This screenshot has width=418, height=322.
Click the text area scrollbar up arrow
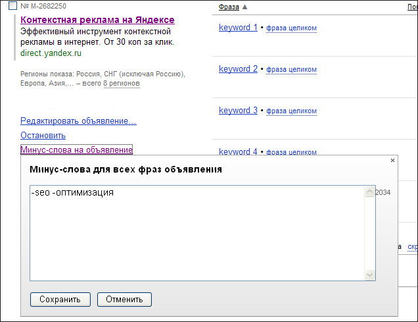coord(369,191)
